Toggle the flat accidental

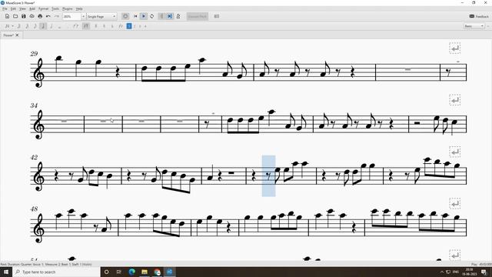(x=112, y=26)
